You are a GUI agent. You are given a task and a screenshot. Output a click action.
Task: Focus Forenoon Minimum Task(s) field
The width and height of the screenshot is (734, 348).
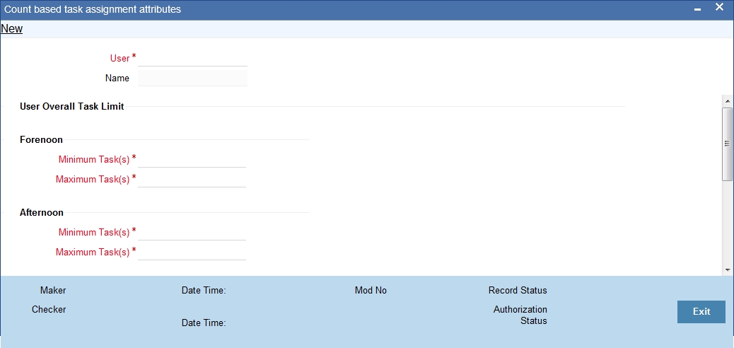192,159
